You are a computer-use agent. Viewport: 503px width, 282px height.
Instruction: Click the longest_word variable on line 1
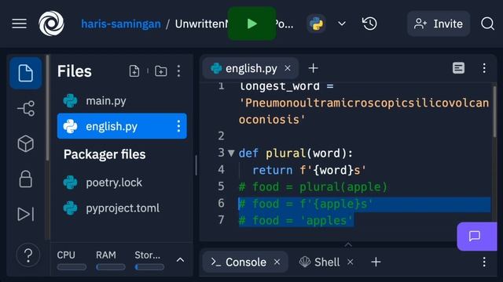280,86
